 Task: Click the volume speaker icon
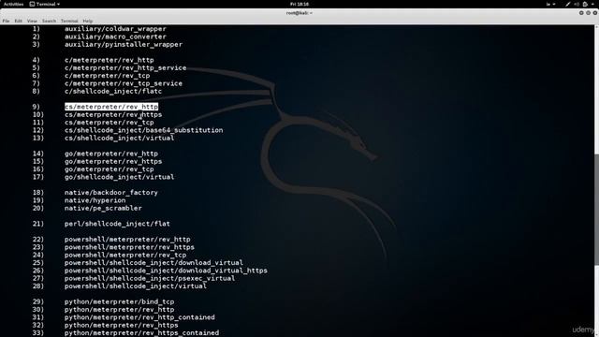click(x=577, y=4)
